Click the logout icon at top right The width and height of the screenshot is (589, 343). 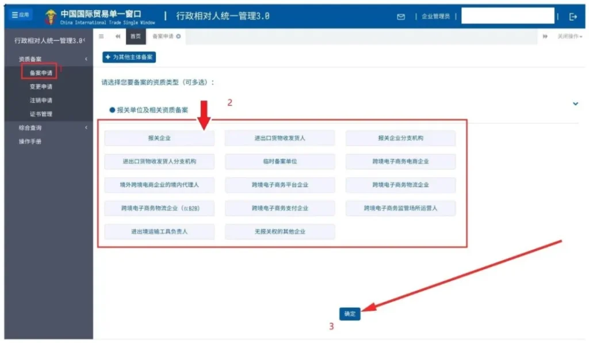coord(572,17)
